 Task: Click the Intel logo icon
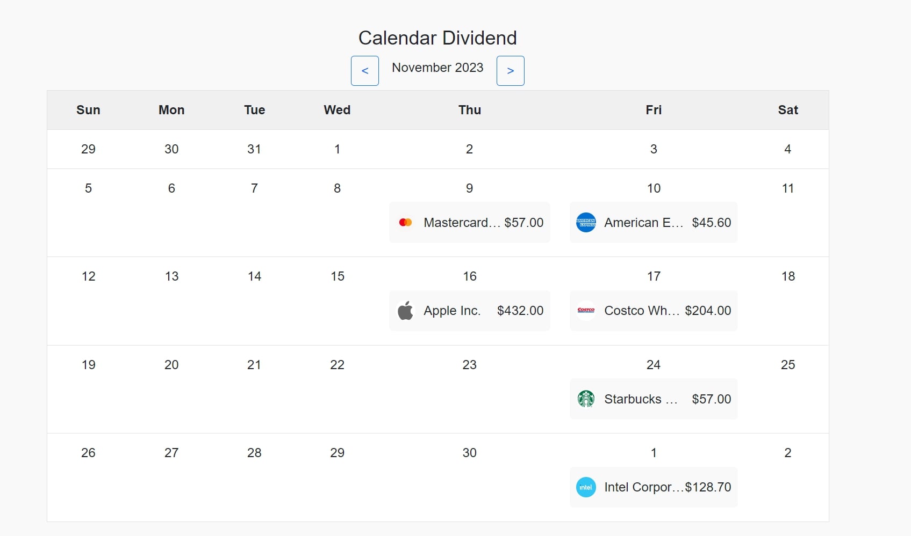[586, 487]
